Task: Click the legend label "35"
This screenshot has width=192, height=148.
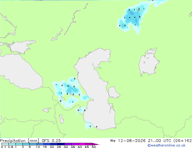Action: [73, 147]
